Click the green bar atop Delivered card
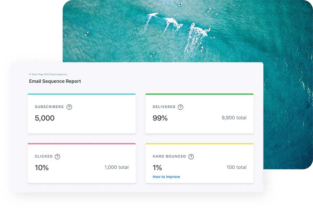The width and height of the screenshot is (313, 209). (x=199, y=94)
